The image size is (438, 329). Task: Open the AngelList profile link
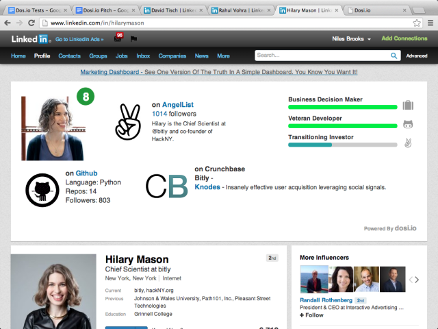point(178,105)
